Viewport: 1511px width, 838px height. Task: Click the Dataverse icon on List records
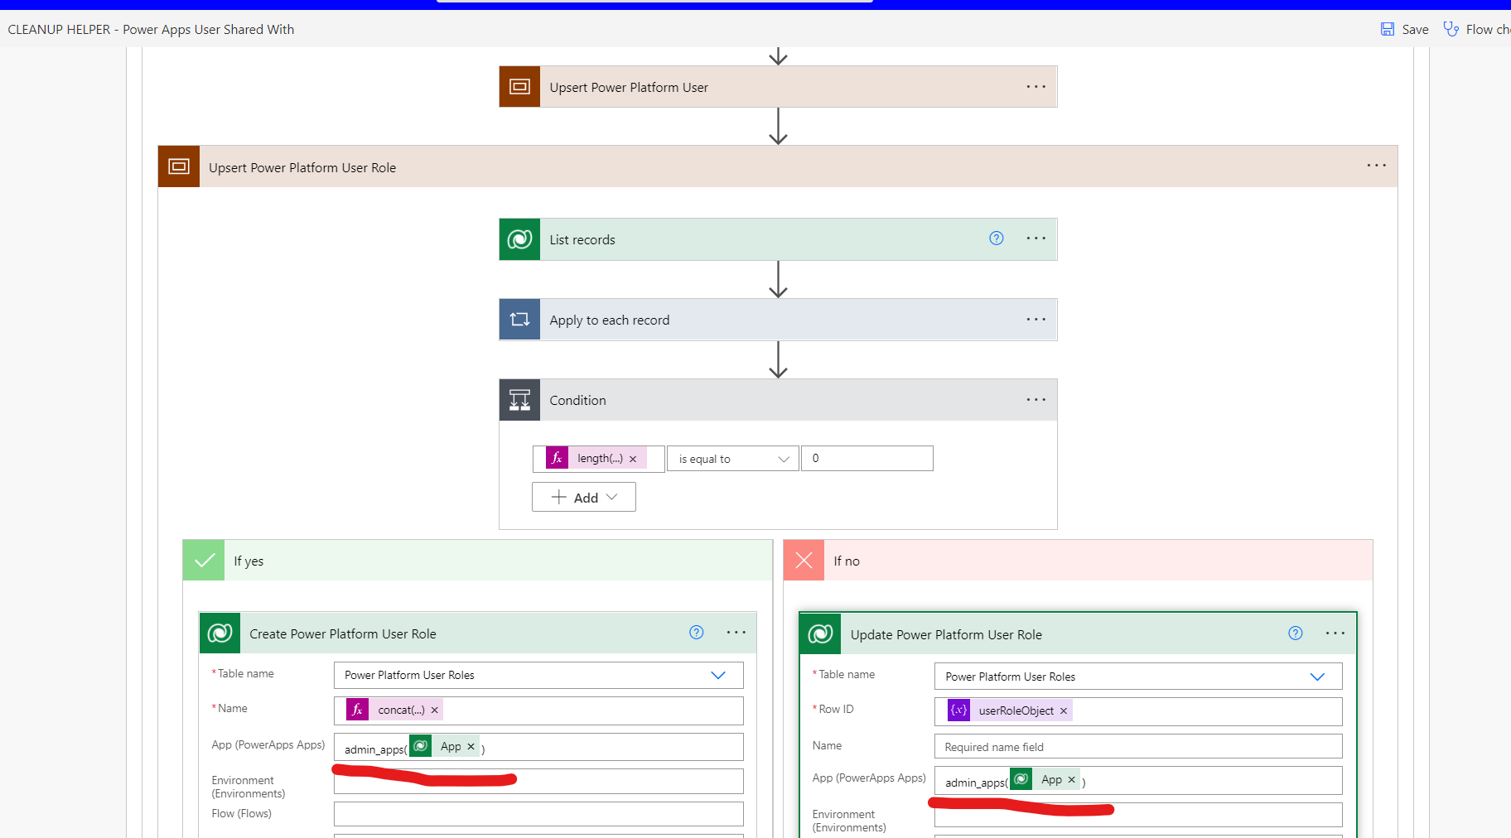pyautogui.click(x=519, y=239)
